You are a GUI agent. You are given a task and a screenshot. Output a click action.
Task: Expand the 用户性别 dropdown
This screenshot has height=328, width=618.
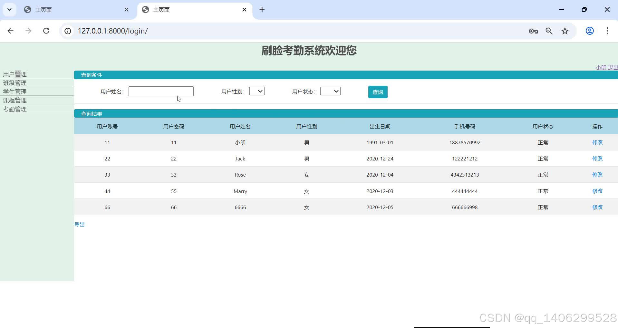pyautogui.click(x=257, y=91)
